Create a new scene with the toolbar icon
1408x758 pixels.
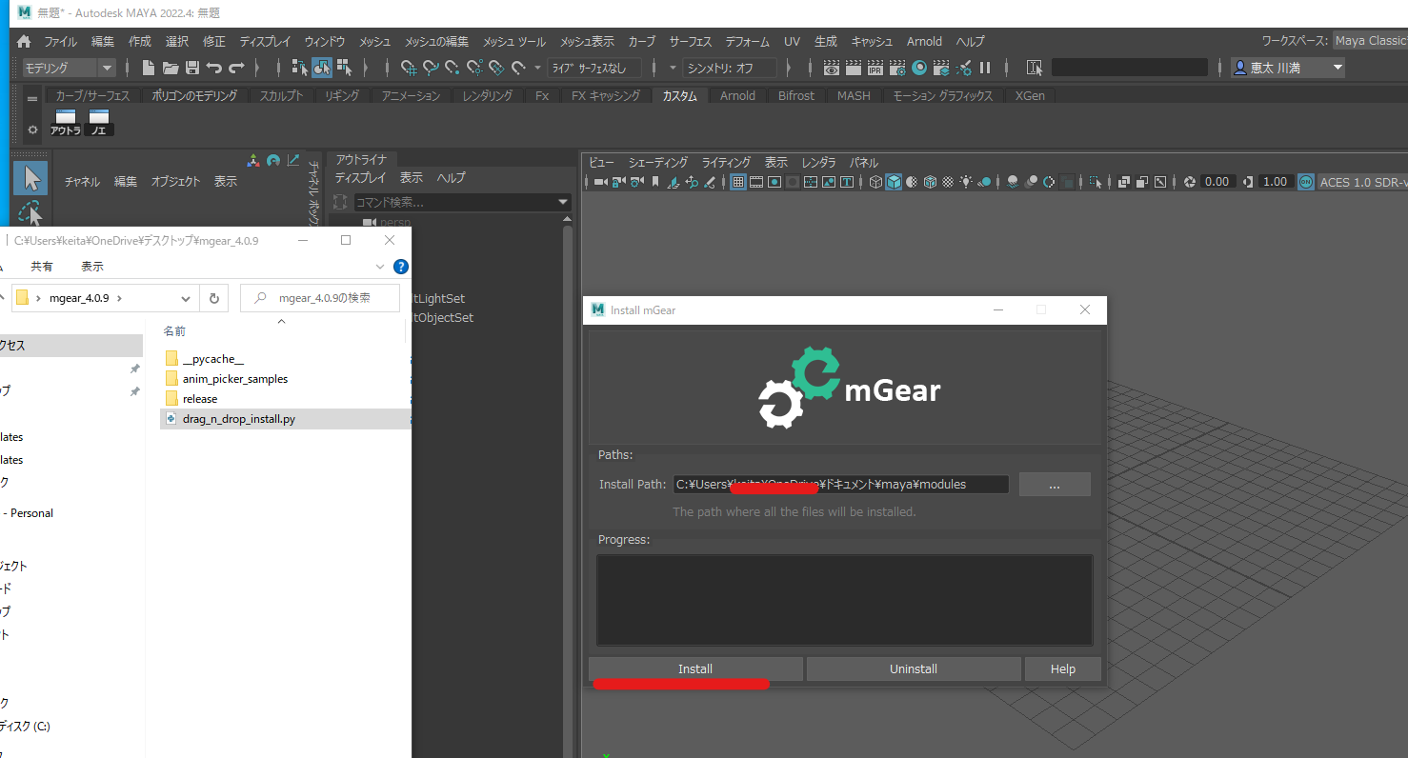[148, 68]
